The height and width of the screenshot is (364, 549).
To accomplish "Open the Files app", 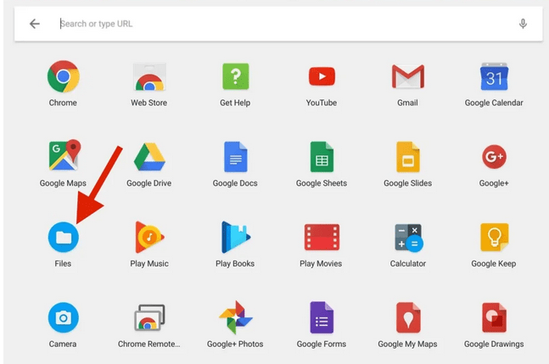I will click(64, 237).
